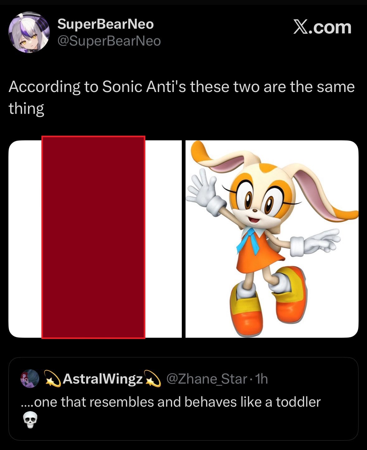Click the 1h timestamp on quoted post

point(261,379)
